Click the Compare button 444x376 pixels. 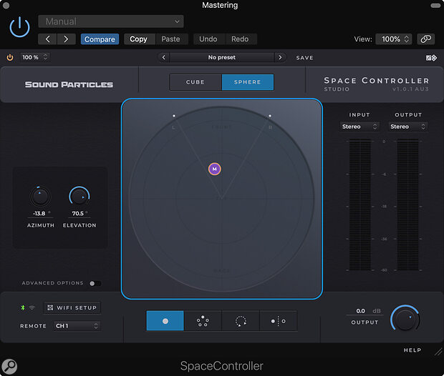[100, 39]
